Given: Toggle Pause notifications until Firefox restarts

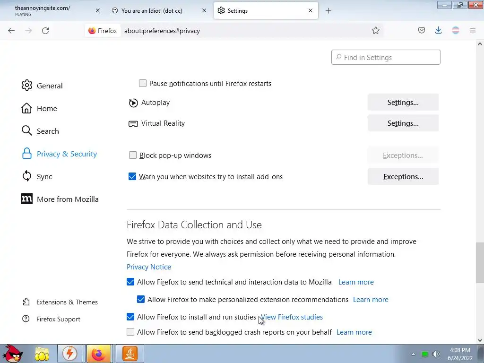Looking at the screenshot, I should pos(143,83).
